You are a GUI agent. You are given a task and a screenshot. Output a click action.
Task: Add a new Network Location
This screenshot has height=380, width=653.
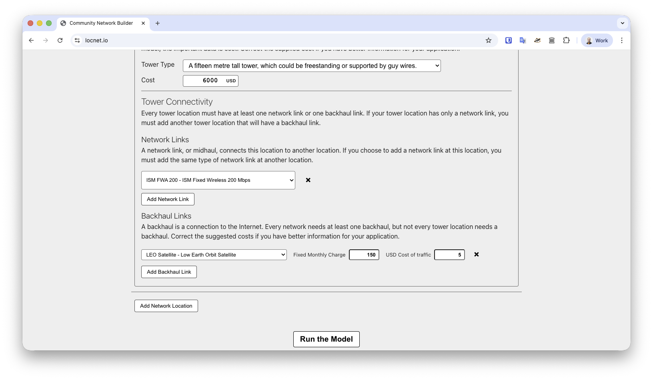[166, 306]
